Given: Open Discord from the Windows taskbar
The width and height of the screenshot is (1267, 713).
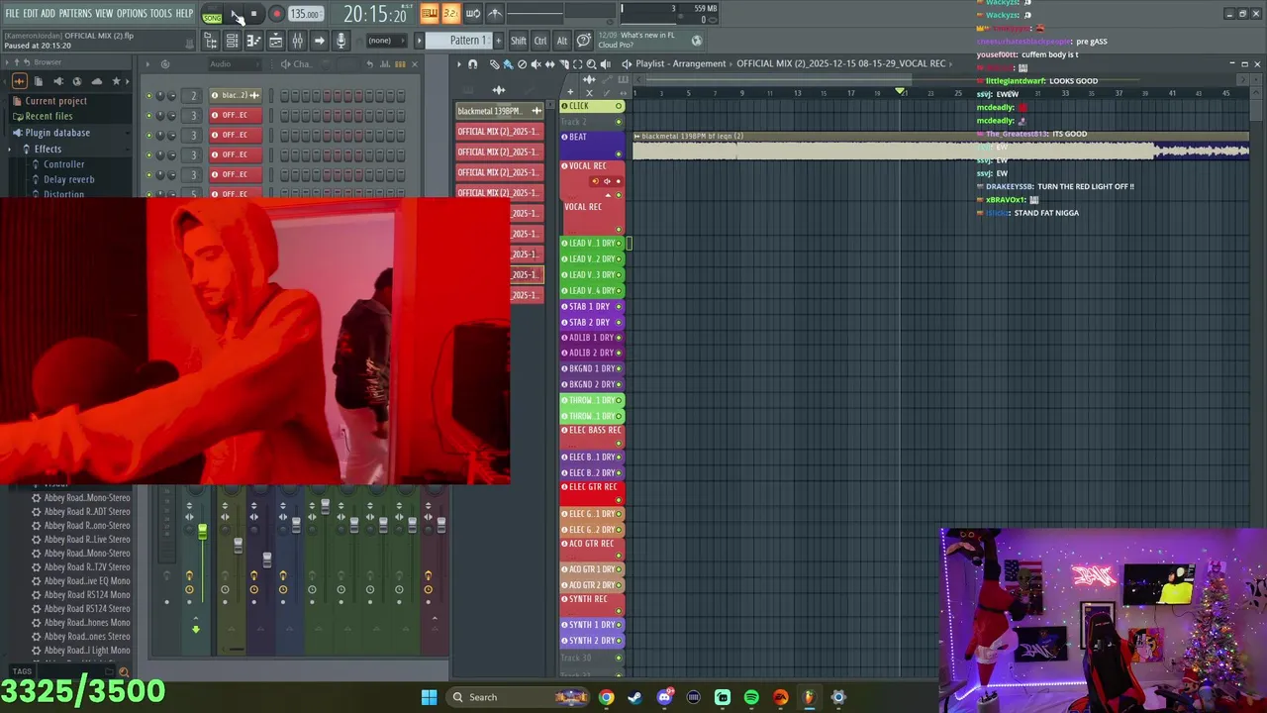Looking at the screenshot, I should (664, 697).
